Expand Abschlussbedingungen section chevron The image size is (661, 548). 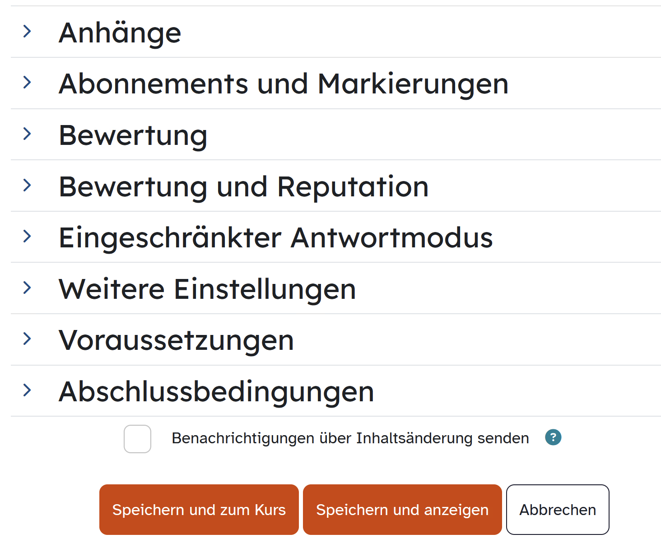pyautogui.click(x=27, y=390)
